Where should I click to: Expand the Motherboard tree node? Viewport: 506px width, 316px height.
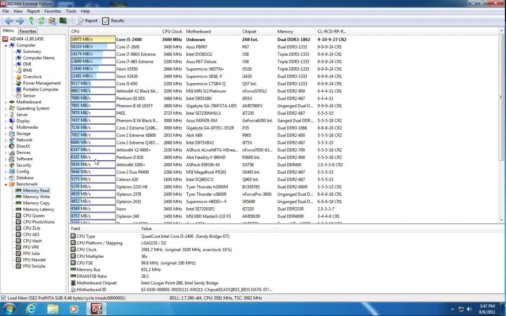pos(6,102)
